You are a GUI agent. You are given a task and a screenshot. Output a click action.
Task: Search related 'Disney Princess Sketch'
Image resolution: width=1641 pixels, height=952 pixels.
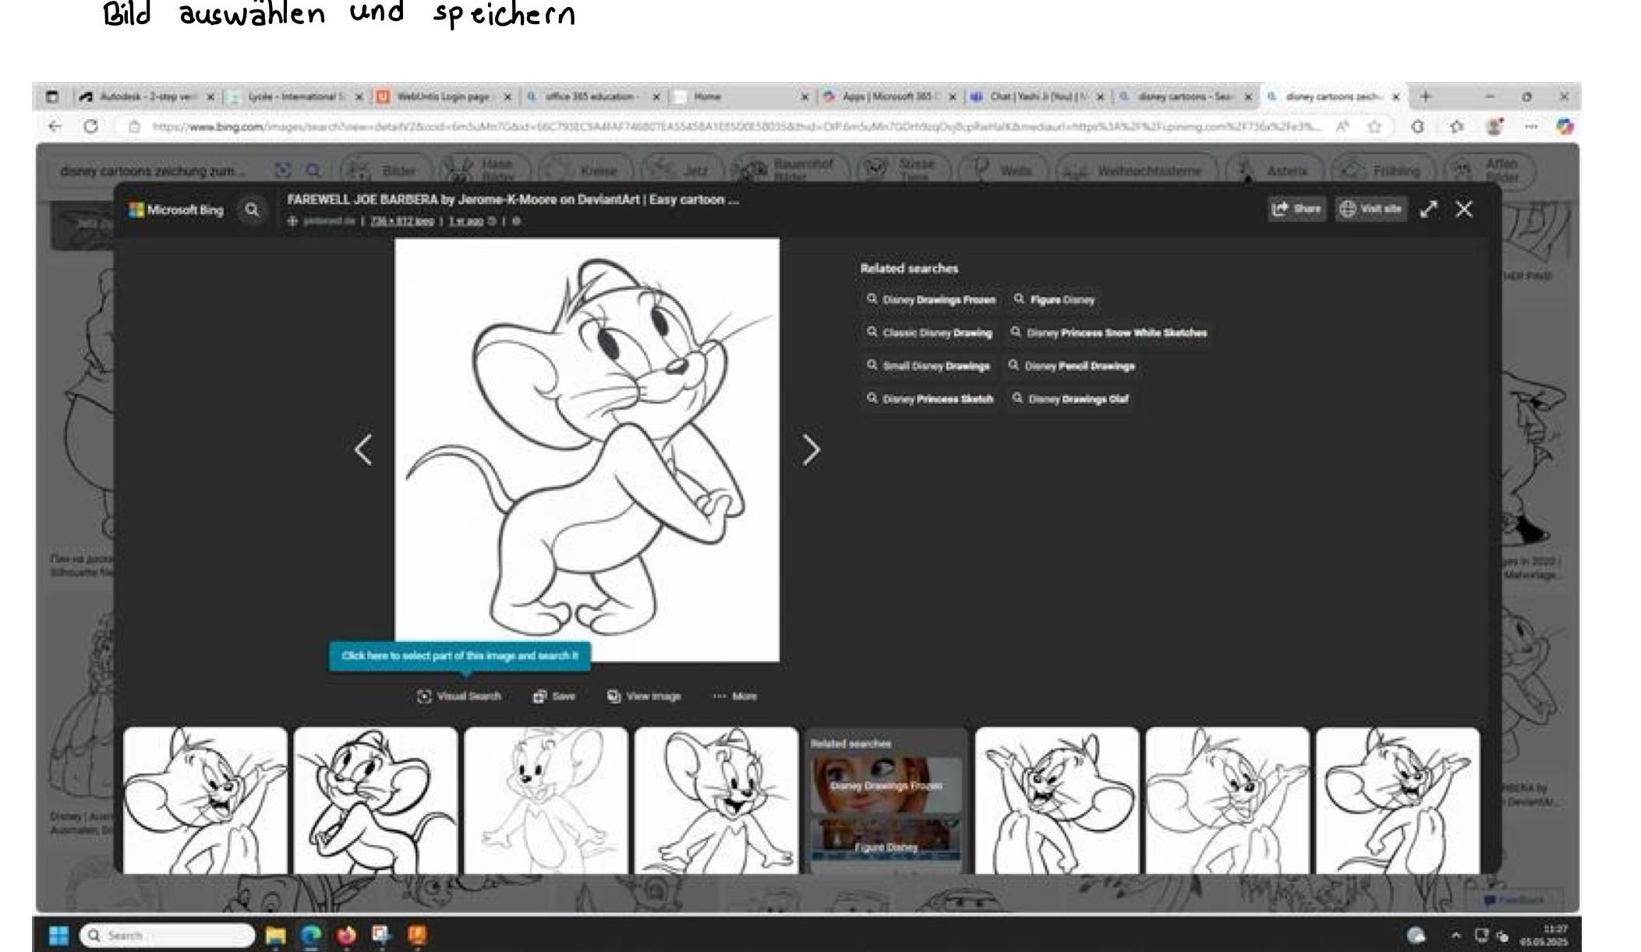pyautogui.click(x=930, y=399)
